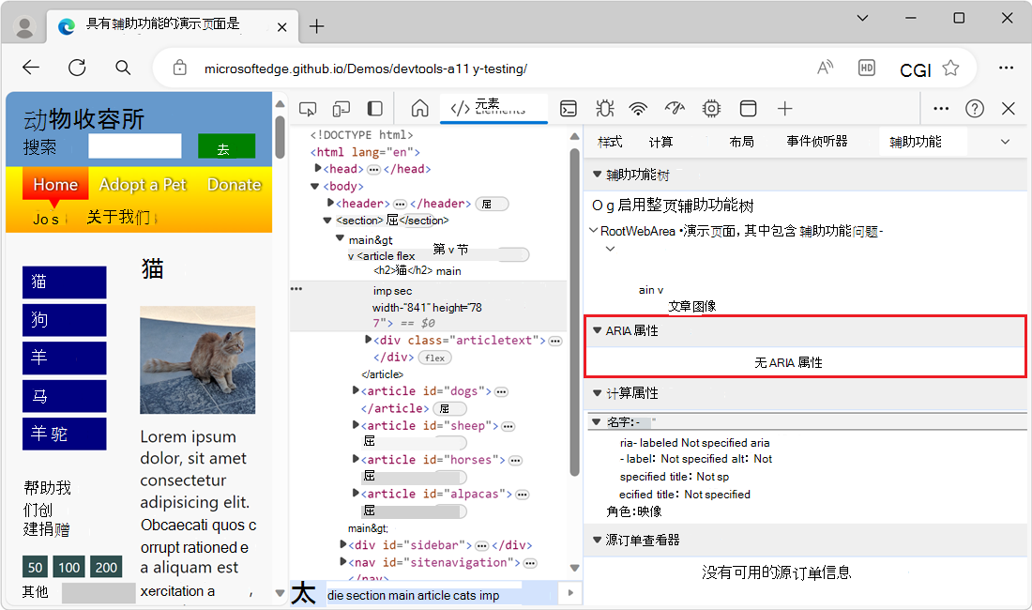Switch to the 计算 computed tab

(x=660, y=142)
